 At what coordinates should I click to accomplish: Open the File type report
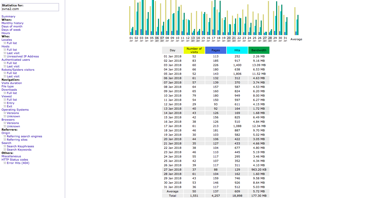(8, 86)
